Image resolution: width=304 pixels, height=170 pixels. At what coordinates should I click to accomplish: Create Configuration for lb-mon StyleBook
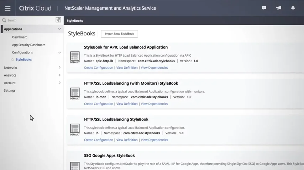coord(99,104)
